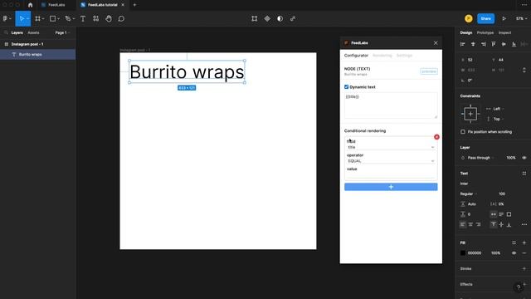The image size is (531, 299).
Task: Click the conditional value input field
Action: click(391, 175)
